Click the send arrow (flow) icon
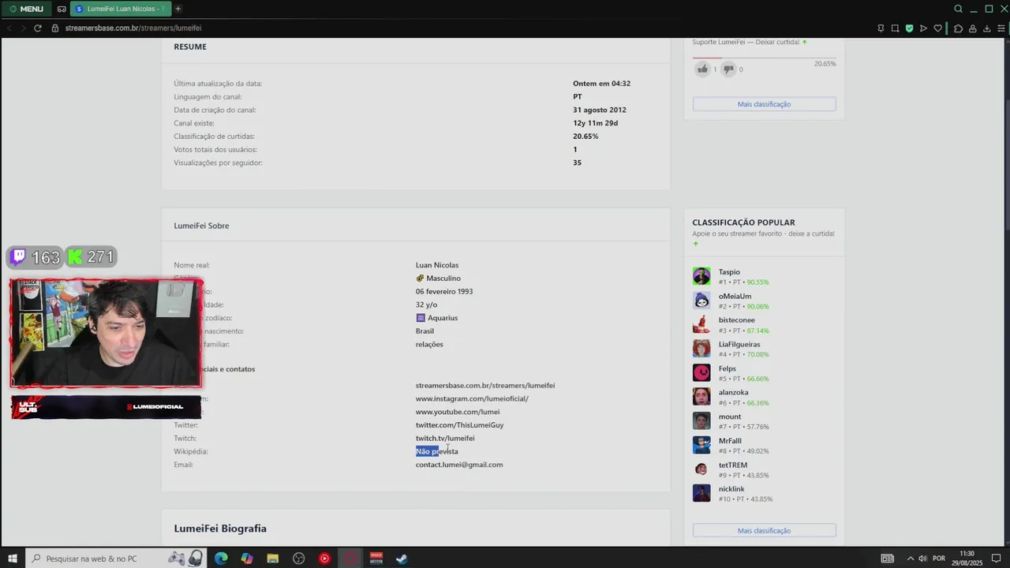 (923, 28)
